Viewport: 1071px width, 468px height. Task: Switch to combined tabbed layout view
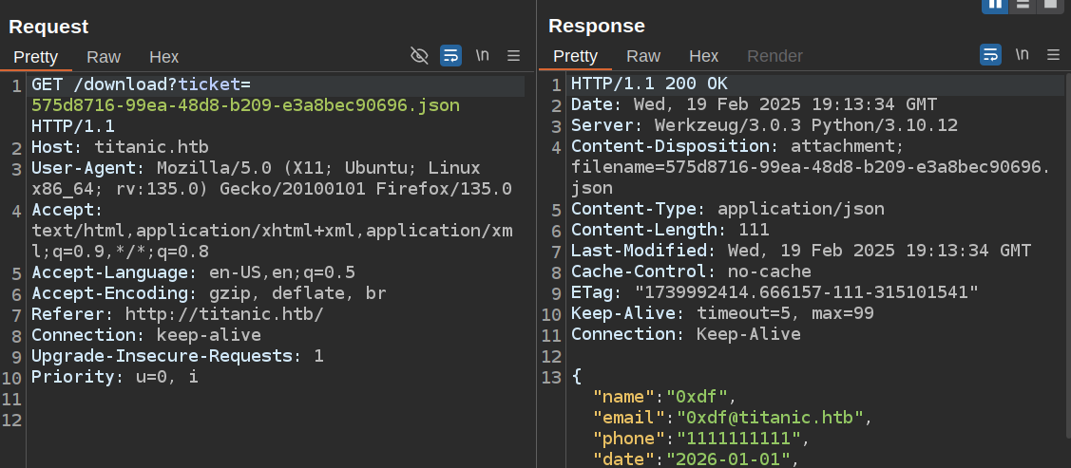click(x=1049, y=5)
